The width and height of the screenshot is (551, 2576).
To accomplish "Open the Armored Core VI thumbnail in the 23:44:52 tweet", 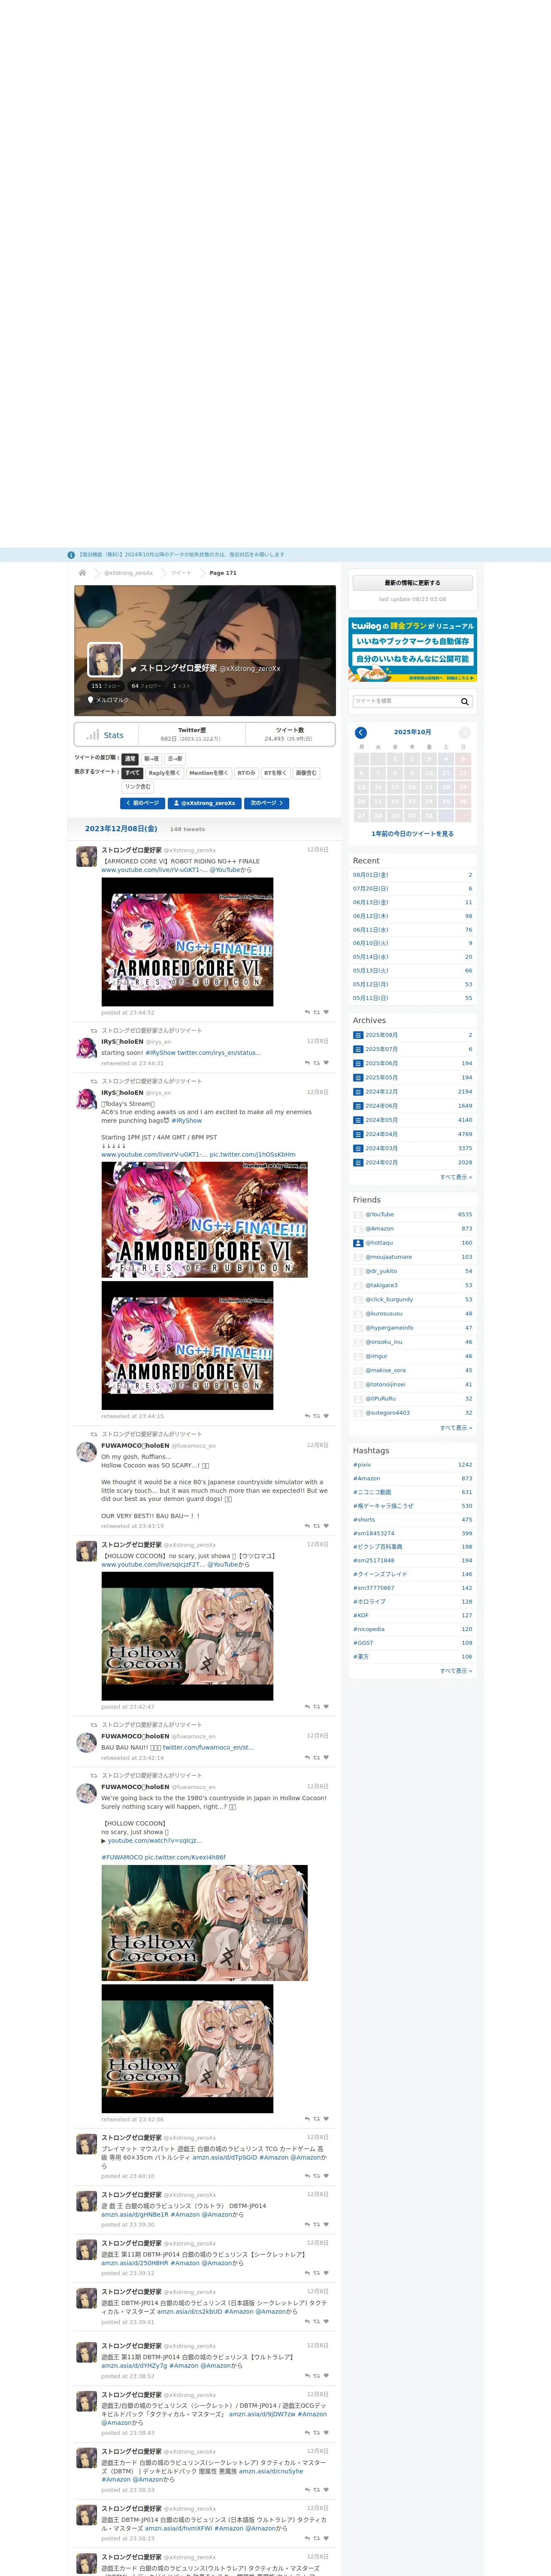I will click(x=187, y=942).
